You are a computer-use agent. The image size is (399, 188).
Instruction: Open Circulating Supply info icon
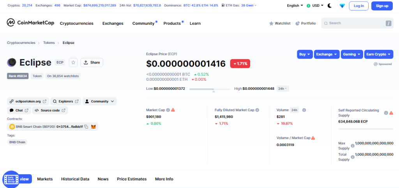386,113
